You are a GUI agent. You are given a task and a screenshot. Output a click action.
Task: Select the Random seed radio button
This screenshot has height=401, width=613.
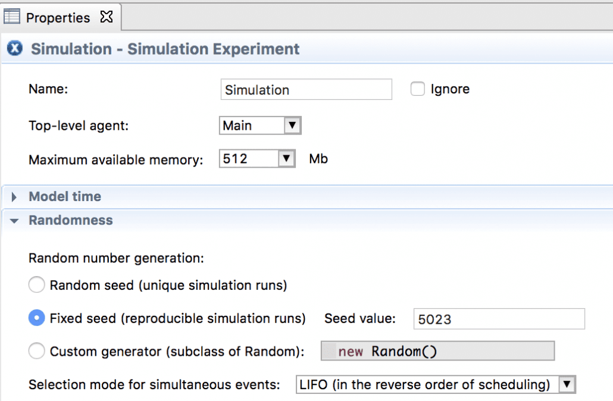[x=37, y=286]
